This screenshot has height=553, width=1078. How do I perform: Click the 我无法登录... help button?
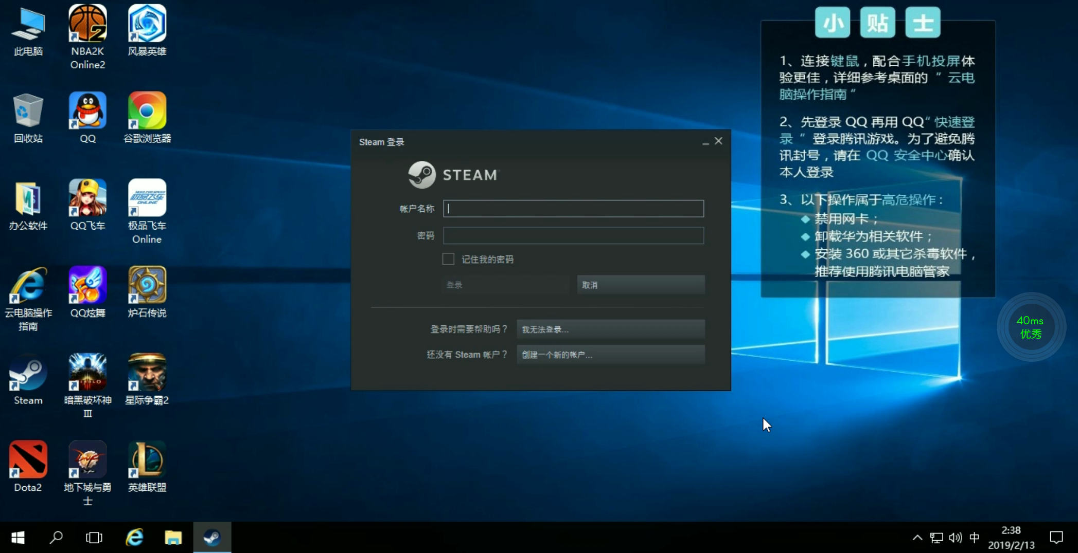(x=611, y=329)
